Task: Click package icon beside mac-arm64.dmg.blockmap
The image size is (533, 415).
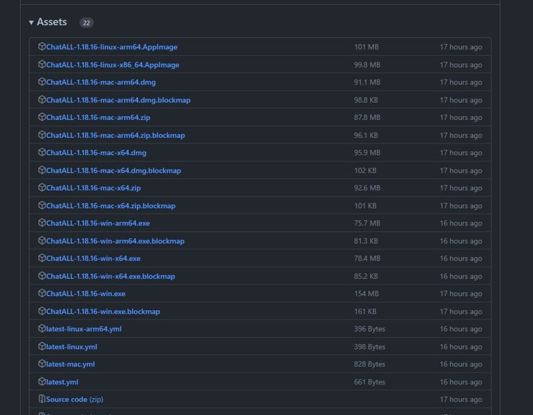Action: click(x=42, y=99)
